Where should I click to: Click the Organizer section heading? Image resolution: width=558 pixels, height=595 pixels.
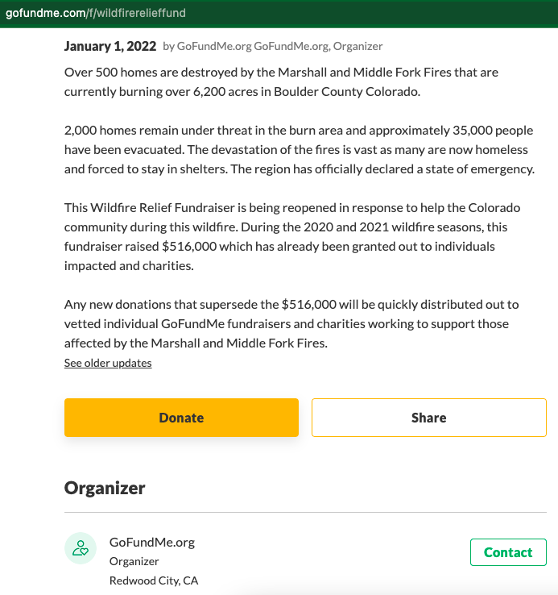[105, 488]
